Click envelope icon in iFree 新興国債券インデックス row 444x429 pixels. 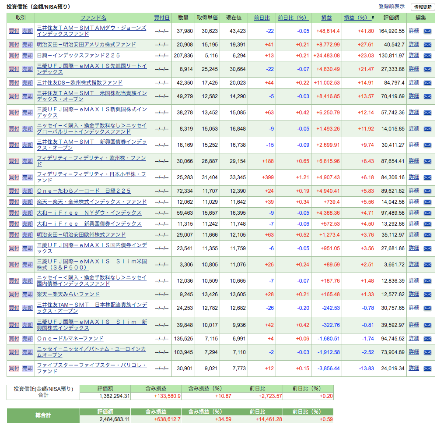point(427,224)
